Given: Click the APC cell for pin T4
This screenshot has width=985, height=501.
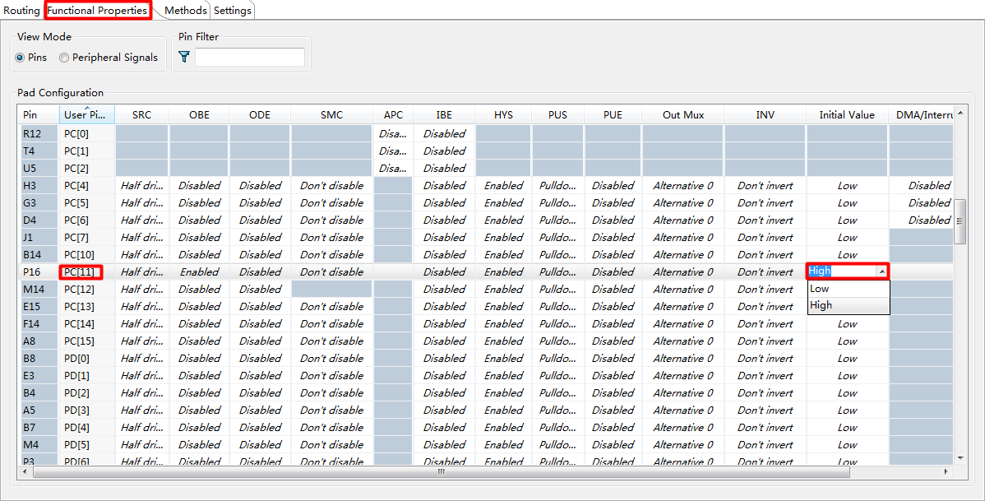Looking at the screenshot, I should pos(393,151).
